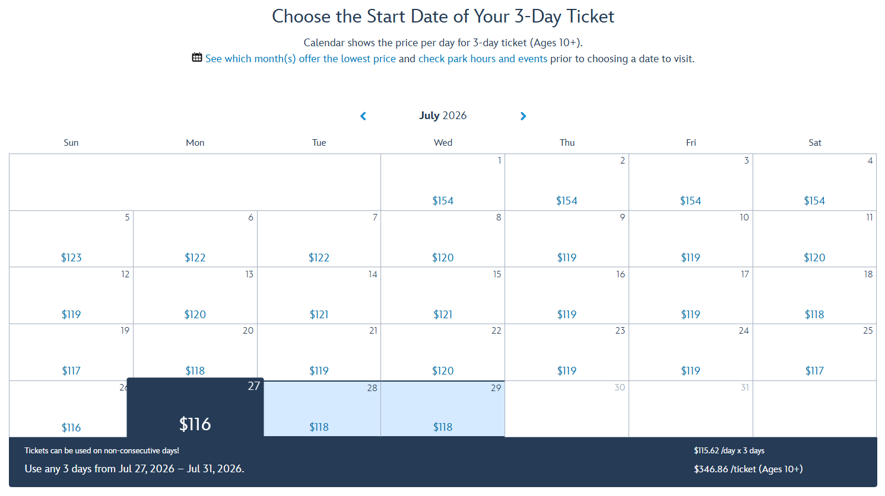Open 'check park hours and events' link
Viewport: 885px width, 496px height.
click(483, 59)
